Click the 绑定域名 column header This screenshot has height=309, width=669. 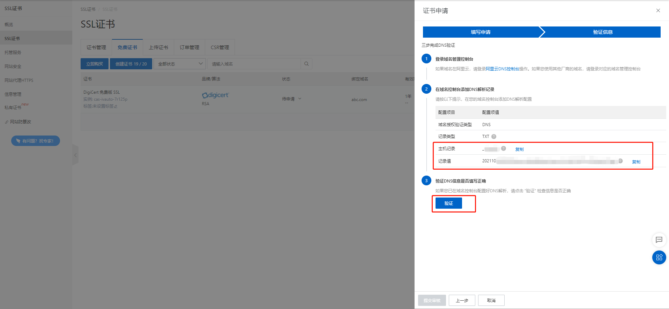[x=359, y=79]
